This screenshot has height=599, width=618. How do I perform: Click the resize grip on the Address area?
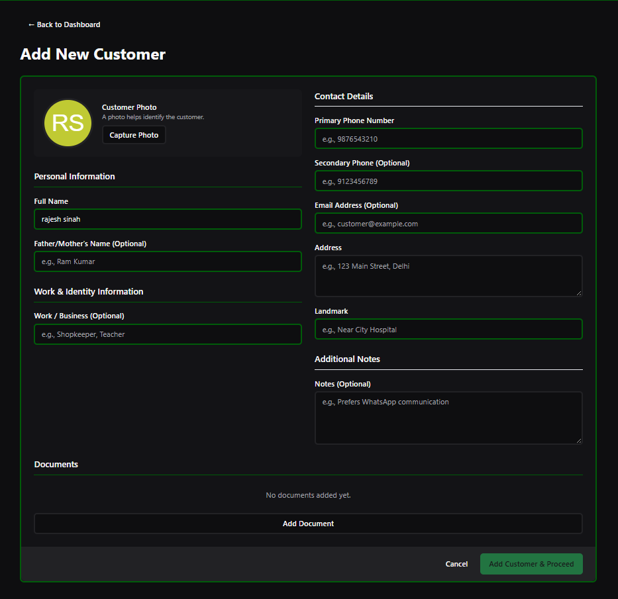click(x=580, y=293)
